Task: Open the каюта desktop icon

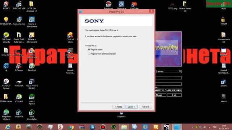Action: point(224,98)
